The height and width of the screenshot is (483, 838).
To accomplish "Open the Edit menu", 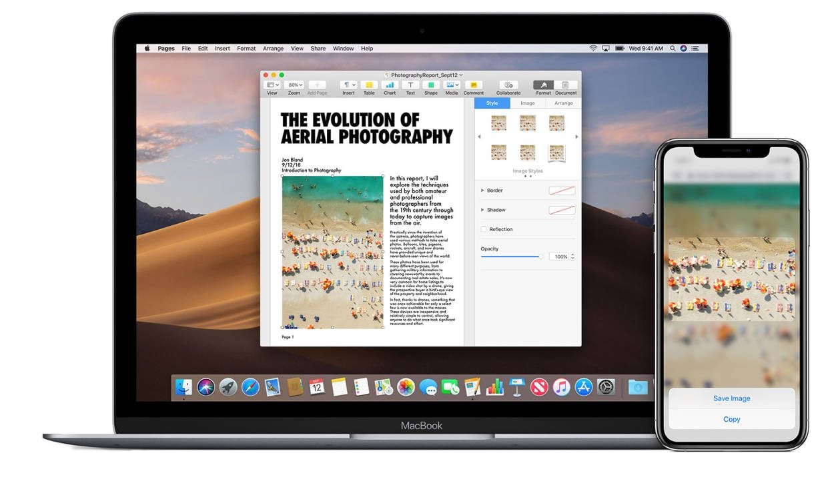I will pos(203,49).
